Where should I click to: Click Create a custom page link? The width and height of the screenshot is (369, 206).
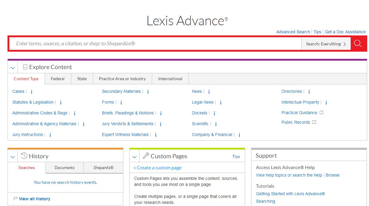click(157, 168)
